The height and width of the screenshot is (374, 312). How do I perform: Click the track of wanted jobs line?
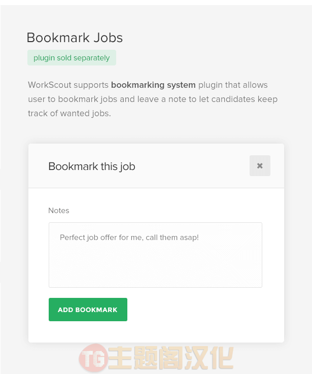click(70, 113)
